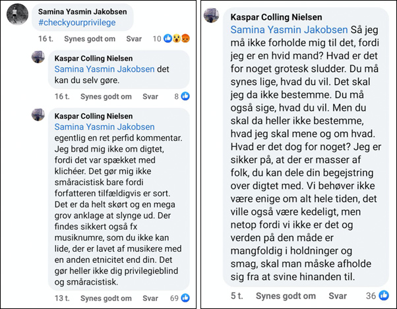Viewport: 397px width, 309px height.
Task: Click the wow reaction emoji icon
Action: coord(177,38)
